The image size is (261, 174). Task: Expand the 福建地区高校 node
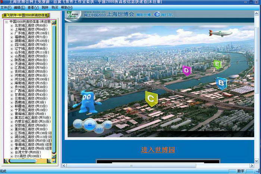(12, 37)
